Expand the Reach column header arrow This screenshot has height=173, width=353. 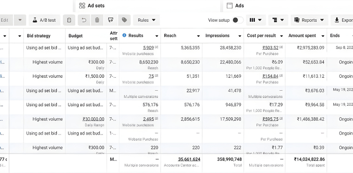pos(198,36)
